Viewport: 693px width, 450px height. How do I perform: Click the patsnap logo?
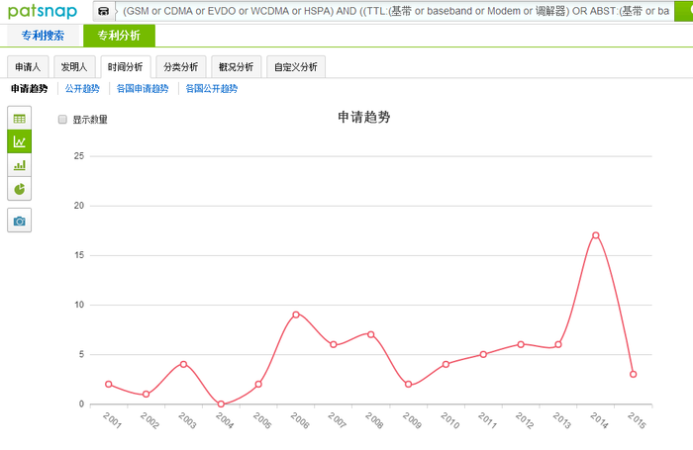click(x=43, y=11)
